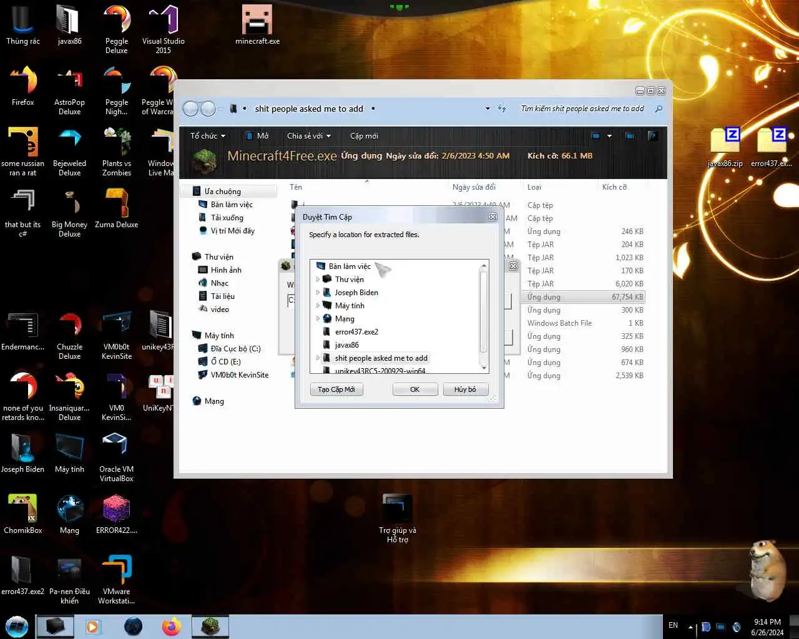Open Firefox desktop shortcut
799x639 pixels.
pos(22,86)
